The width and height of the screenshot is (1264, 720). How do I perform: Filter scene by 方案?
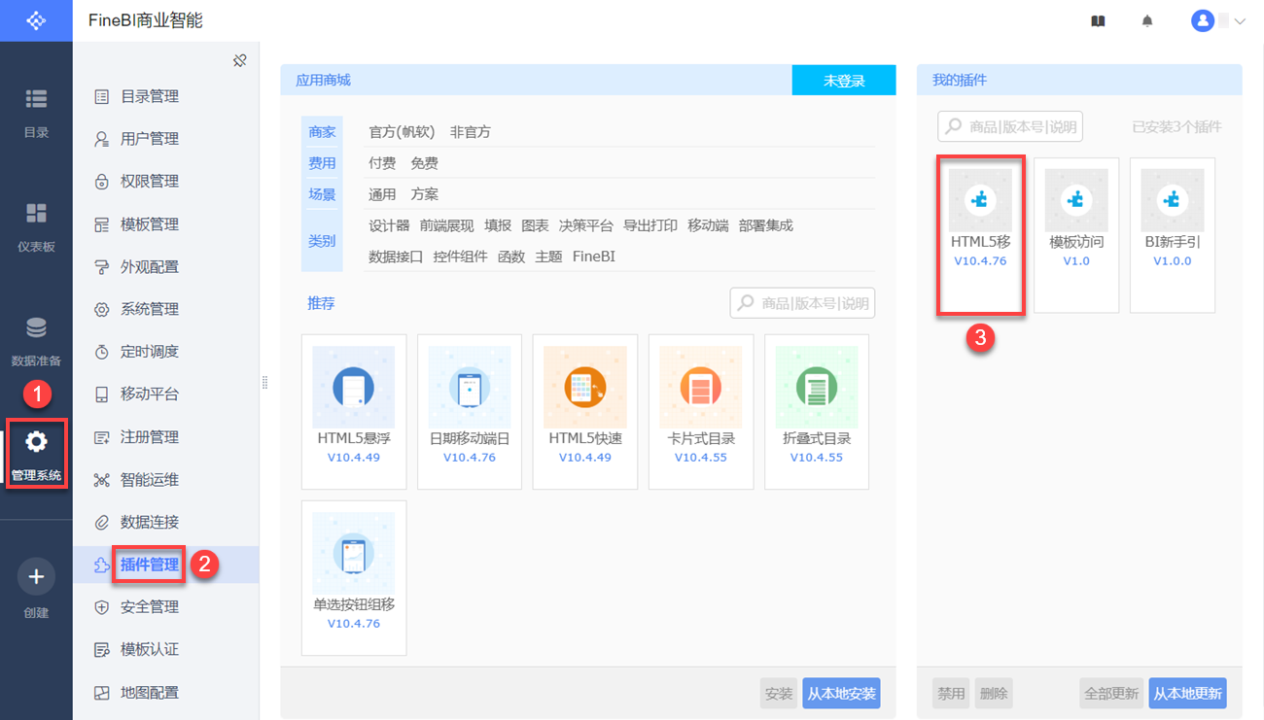[x=424, y=194]
